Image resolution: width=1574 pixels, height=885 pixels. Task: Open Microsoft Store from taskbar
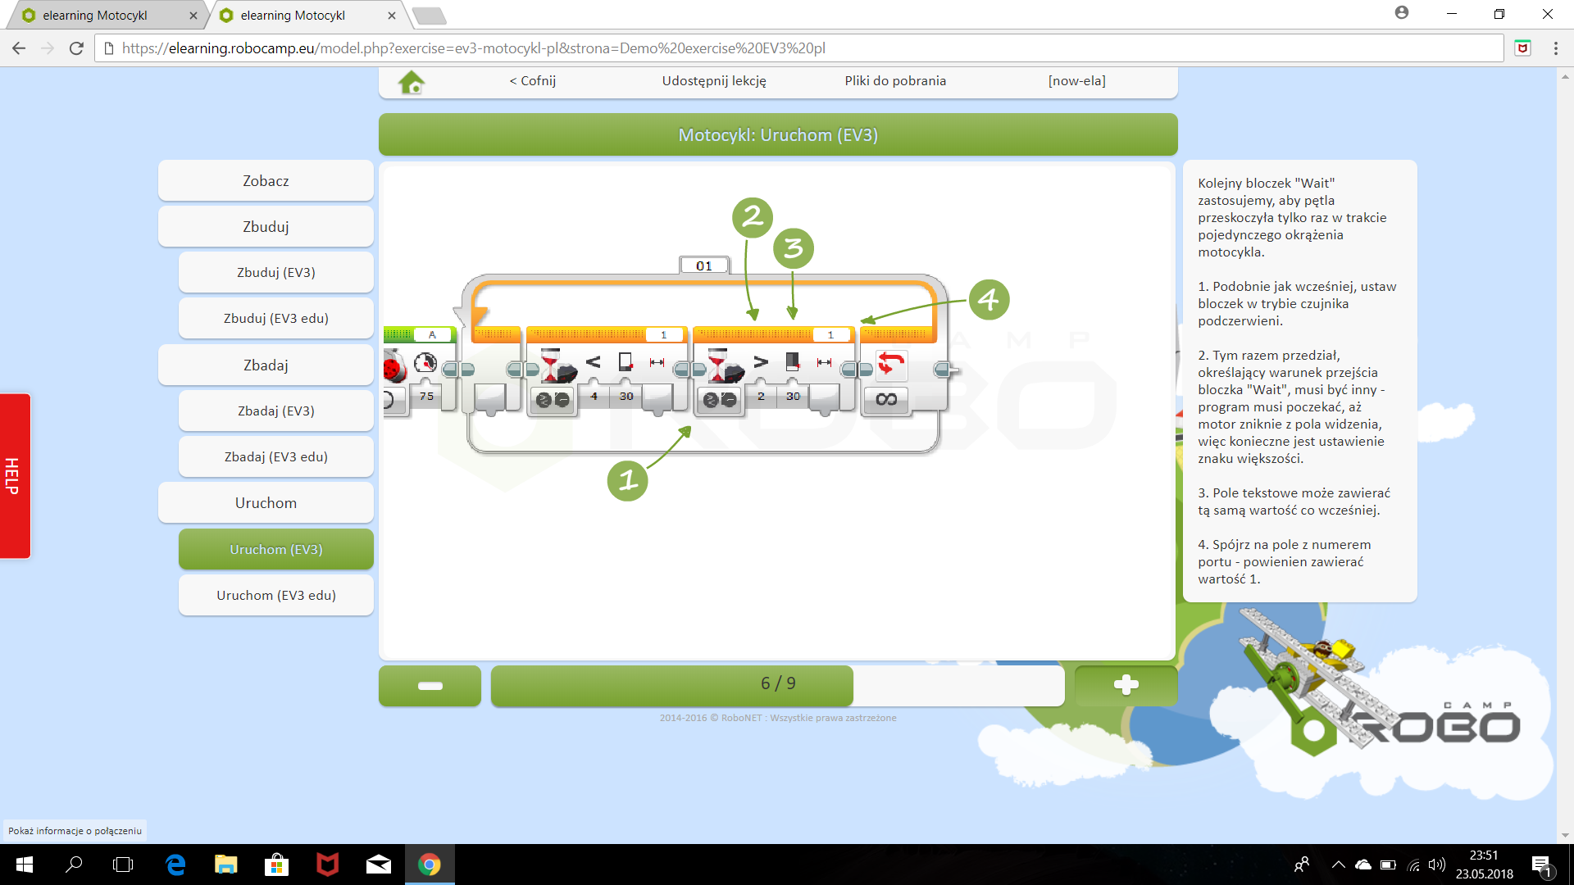point(276,865)
